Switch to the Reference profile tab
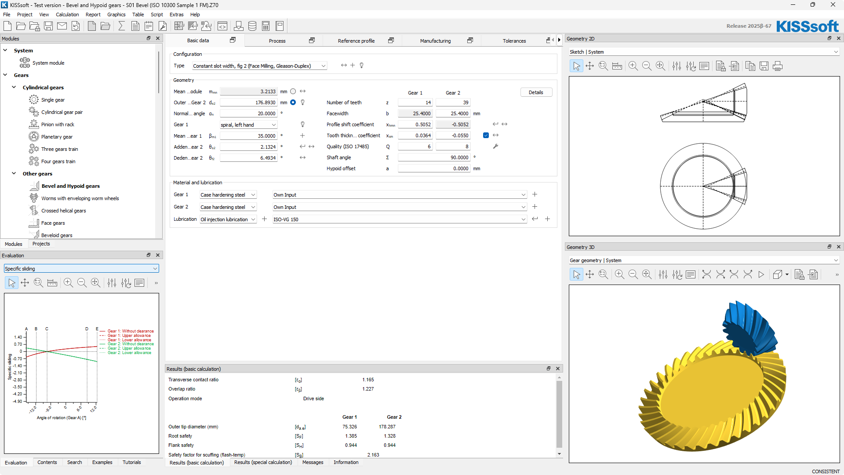The image size is (844, 475). [356, 41]
